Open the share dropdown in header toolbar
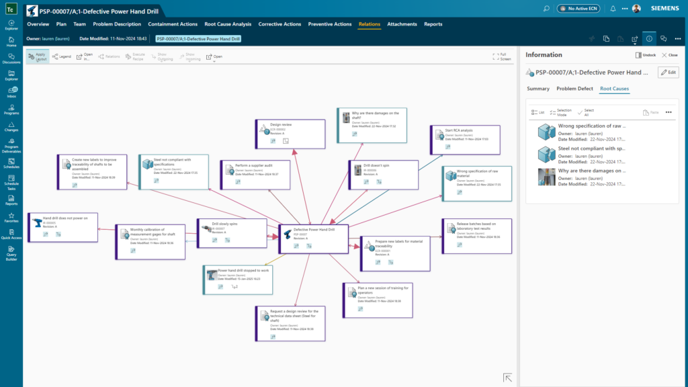Screen dimensions: 688x387 click(635, 38)
